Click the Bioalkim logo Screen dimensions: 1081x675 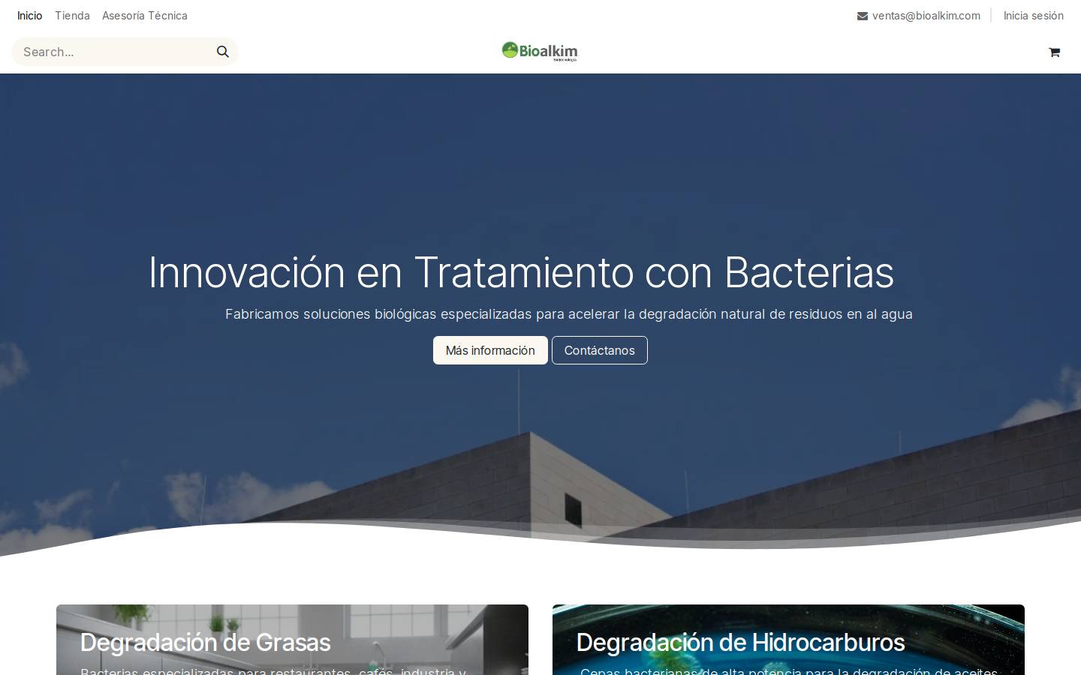pyautogui.click(x=540, y=51)
